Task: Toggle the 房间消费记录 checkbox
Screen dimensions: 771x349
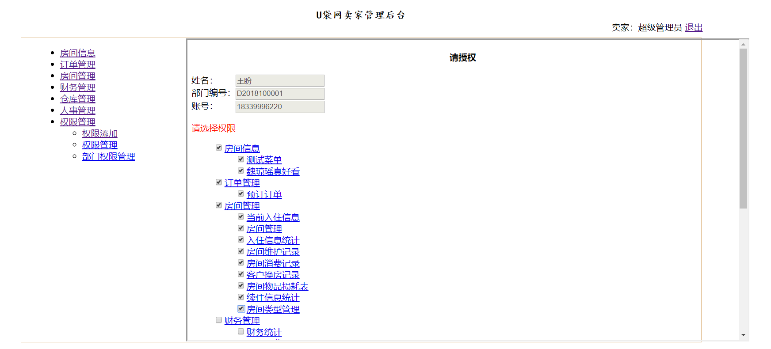Action: point(240,262)
